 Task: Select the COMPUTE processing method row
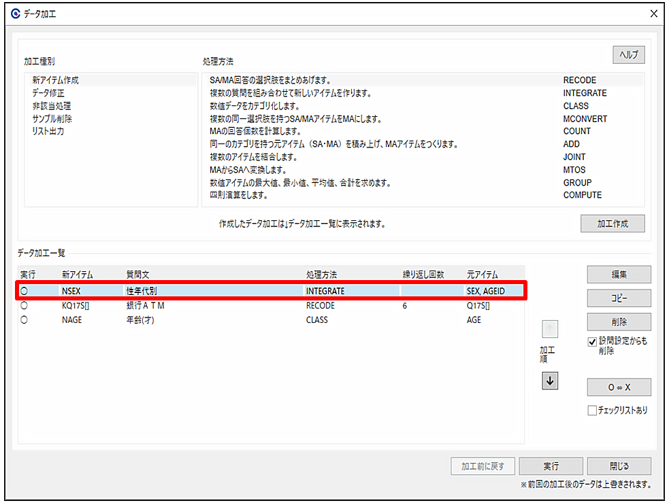click(x=423, y=195)
